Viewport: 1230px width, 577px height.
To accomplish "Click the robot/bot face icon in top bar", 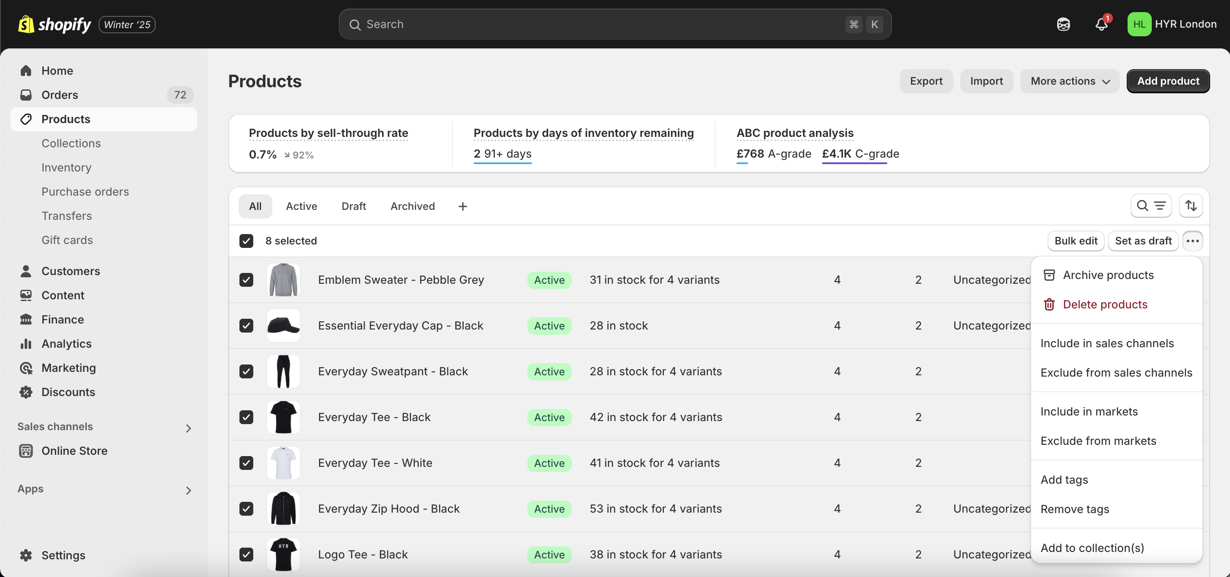I will click(1063, 23).
